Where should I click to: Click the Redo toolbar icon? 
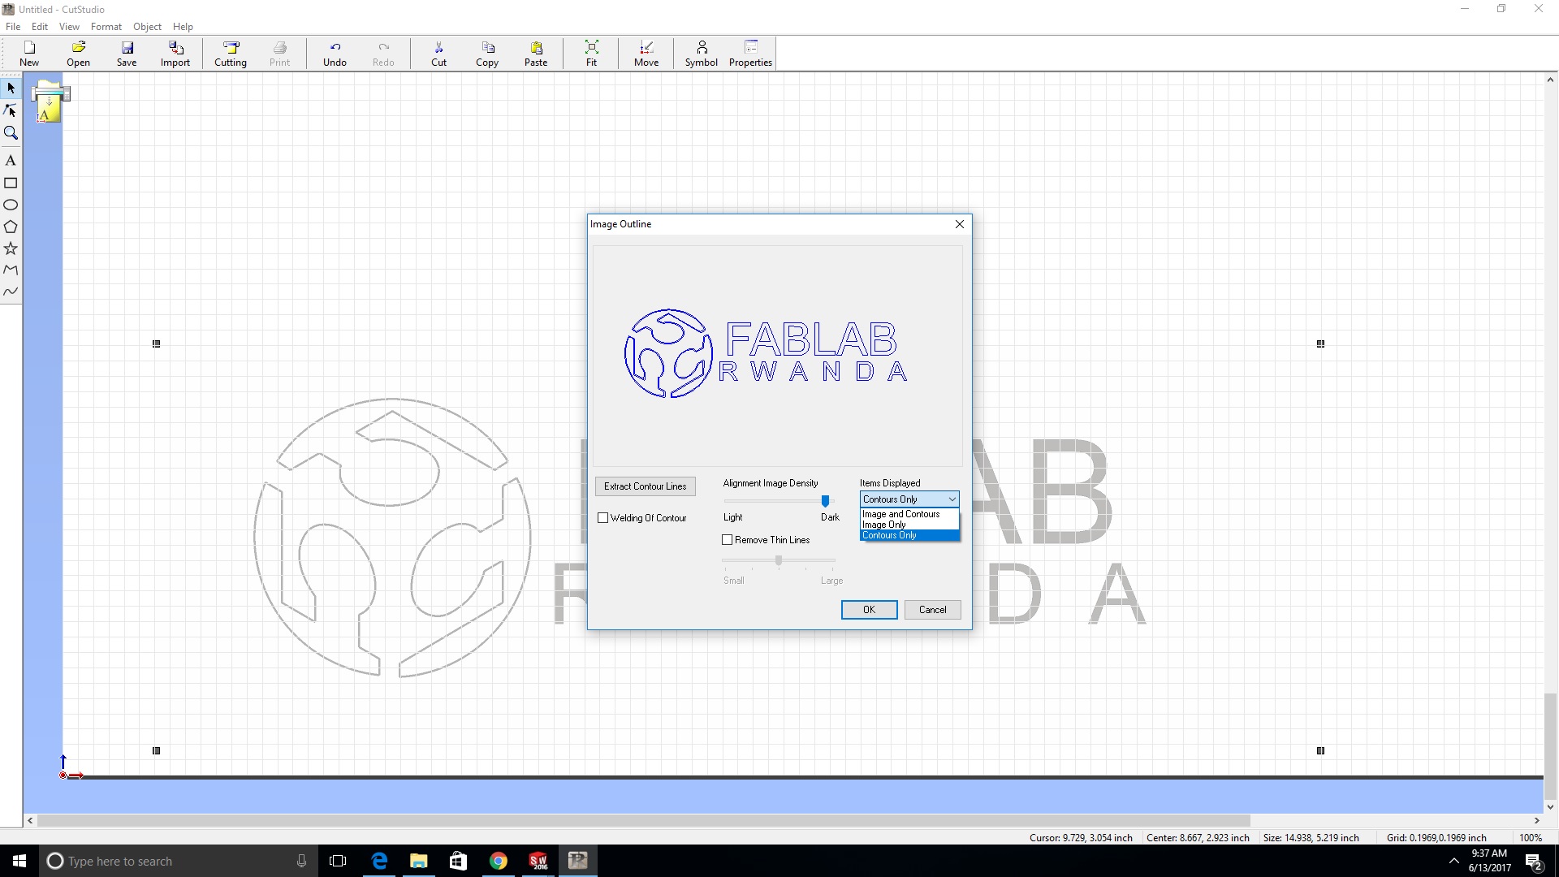(x=383, y=54)
